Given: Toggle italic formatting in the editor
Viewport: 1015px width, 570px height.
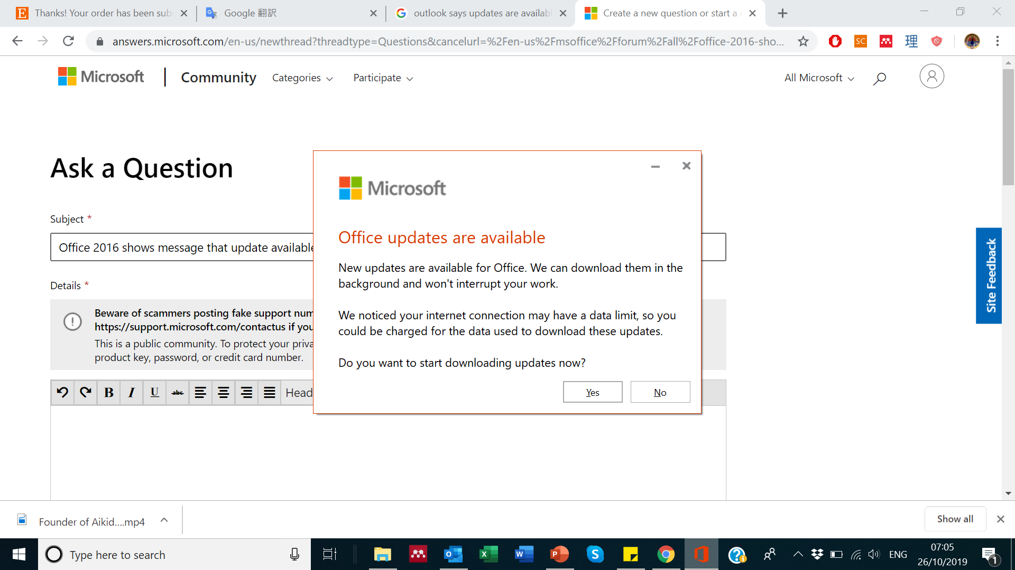Looking at the screenshot, I should pyautogui.click(x=132, y=393).
